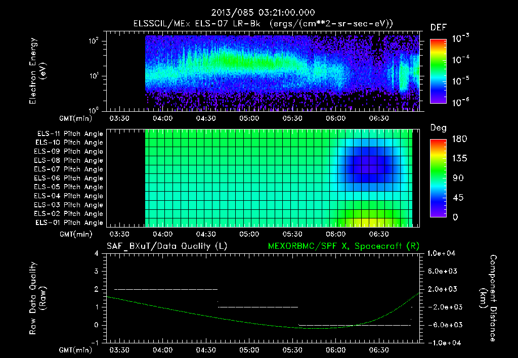Click the 2.0e+03 right axis tick label
The image size is (518, 358).
[443, 289]
